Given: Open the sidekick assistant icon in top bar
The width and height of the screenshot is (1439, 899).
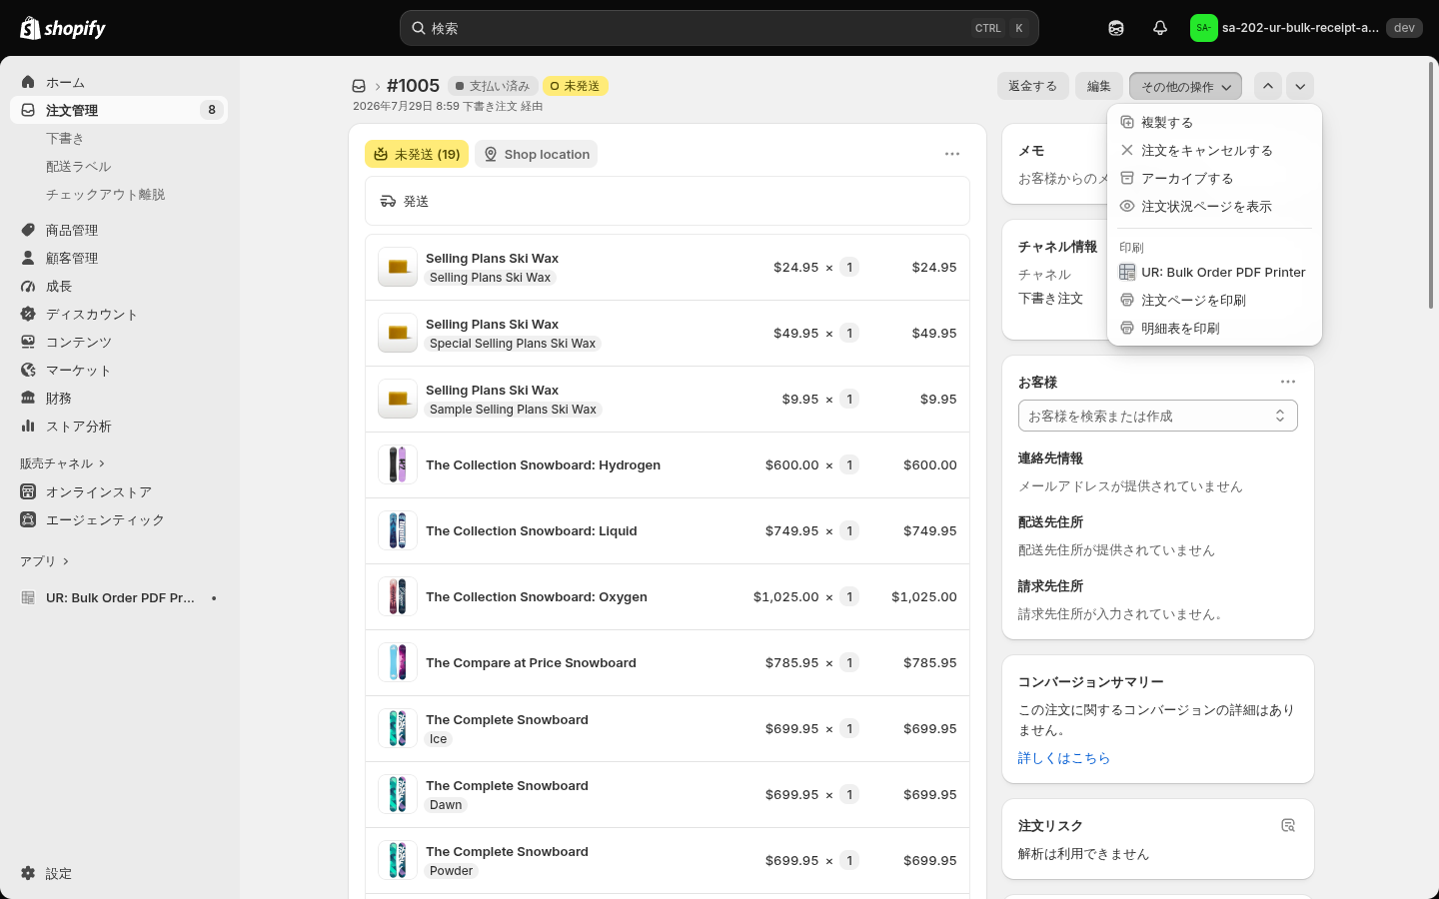Looking at the screenshot, I should (x=1116, y=28).
